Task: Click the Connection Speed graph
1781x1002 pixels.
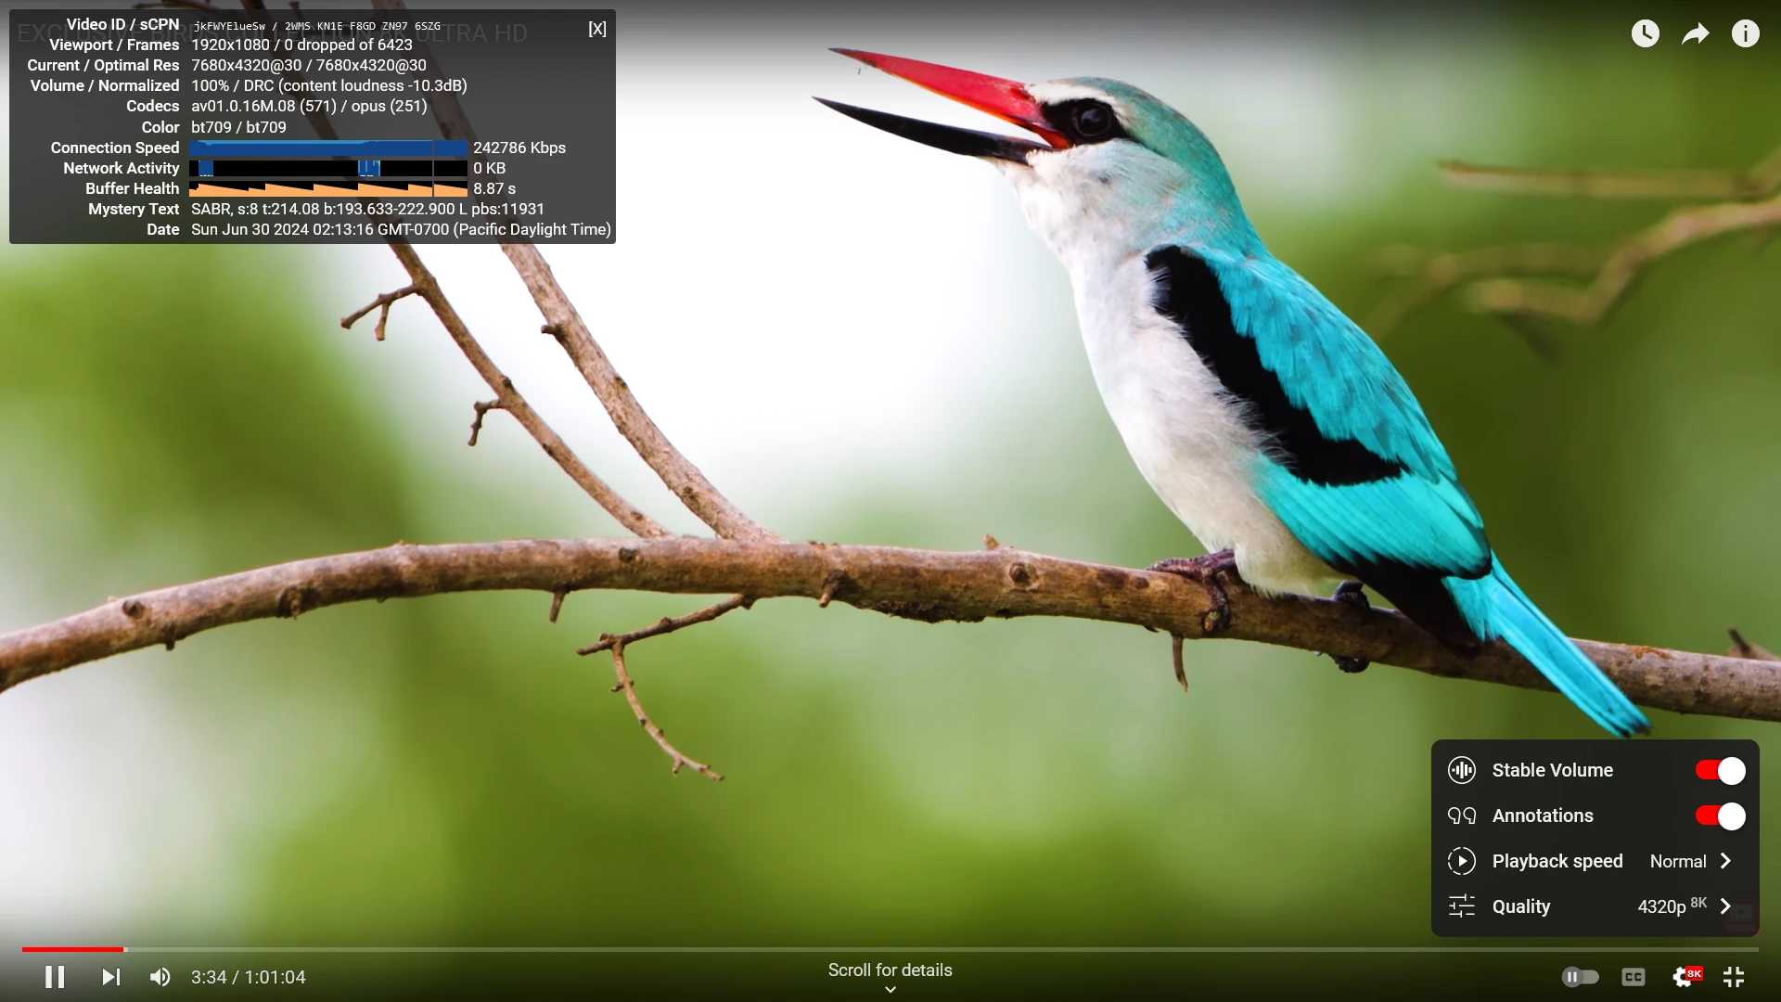Action: point(328,148)
